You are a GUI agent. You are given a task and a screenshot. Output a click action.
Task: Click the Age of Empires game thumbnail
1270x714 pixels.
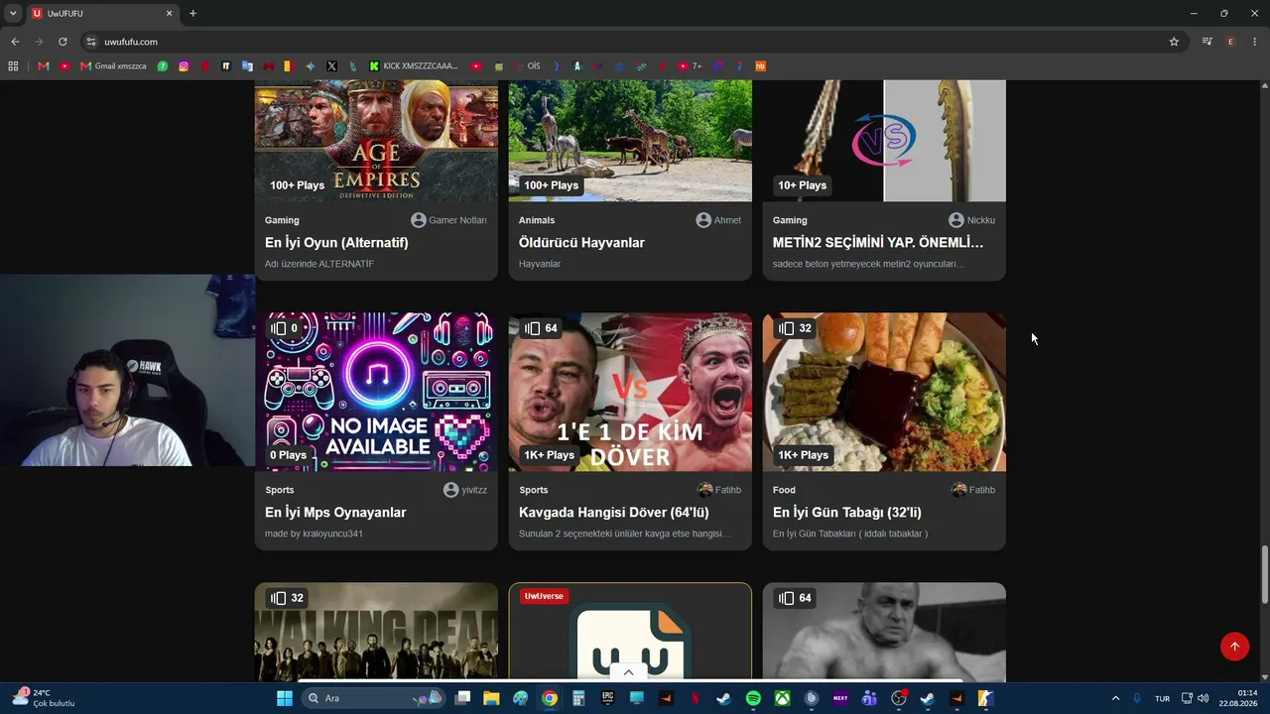(x=376, y=141)
